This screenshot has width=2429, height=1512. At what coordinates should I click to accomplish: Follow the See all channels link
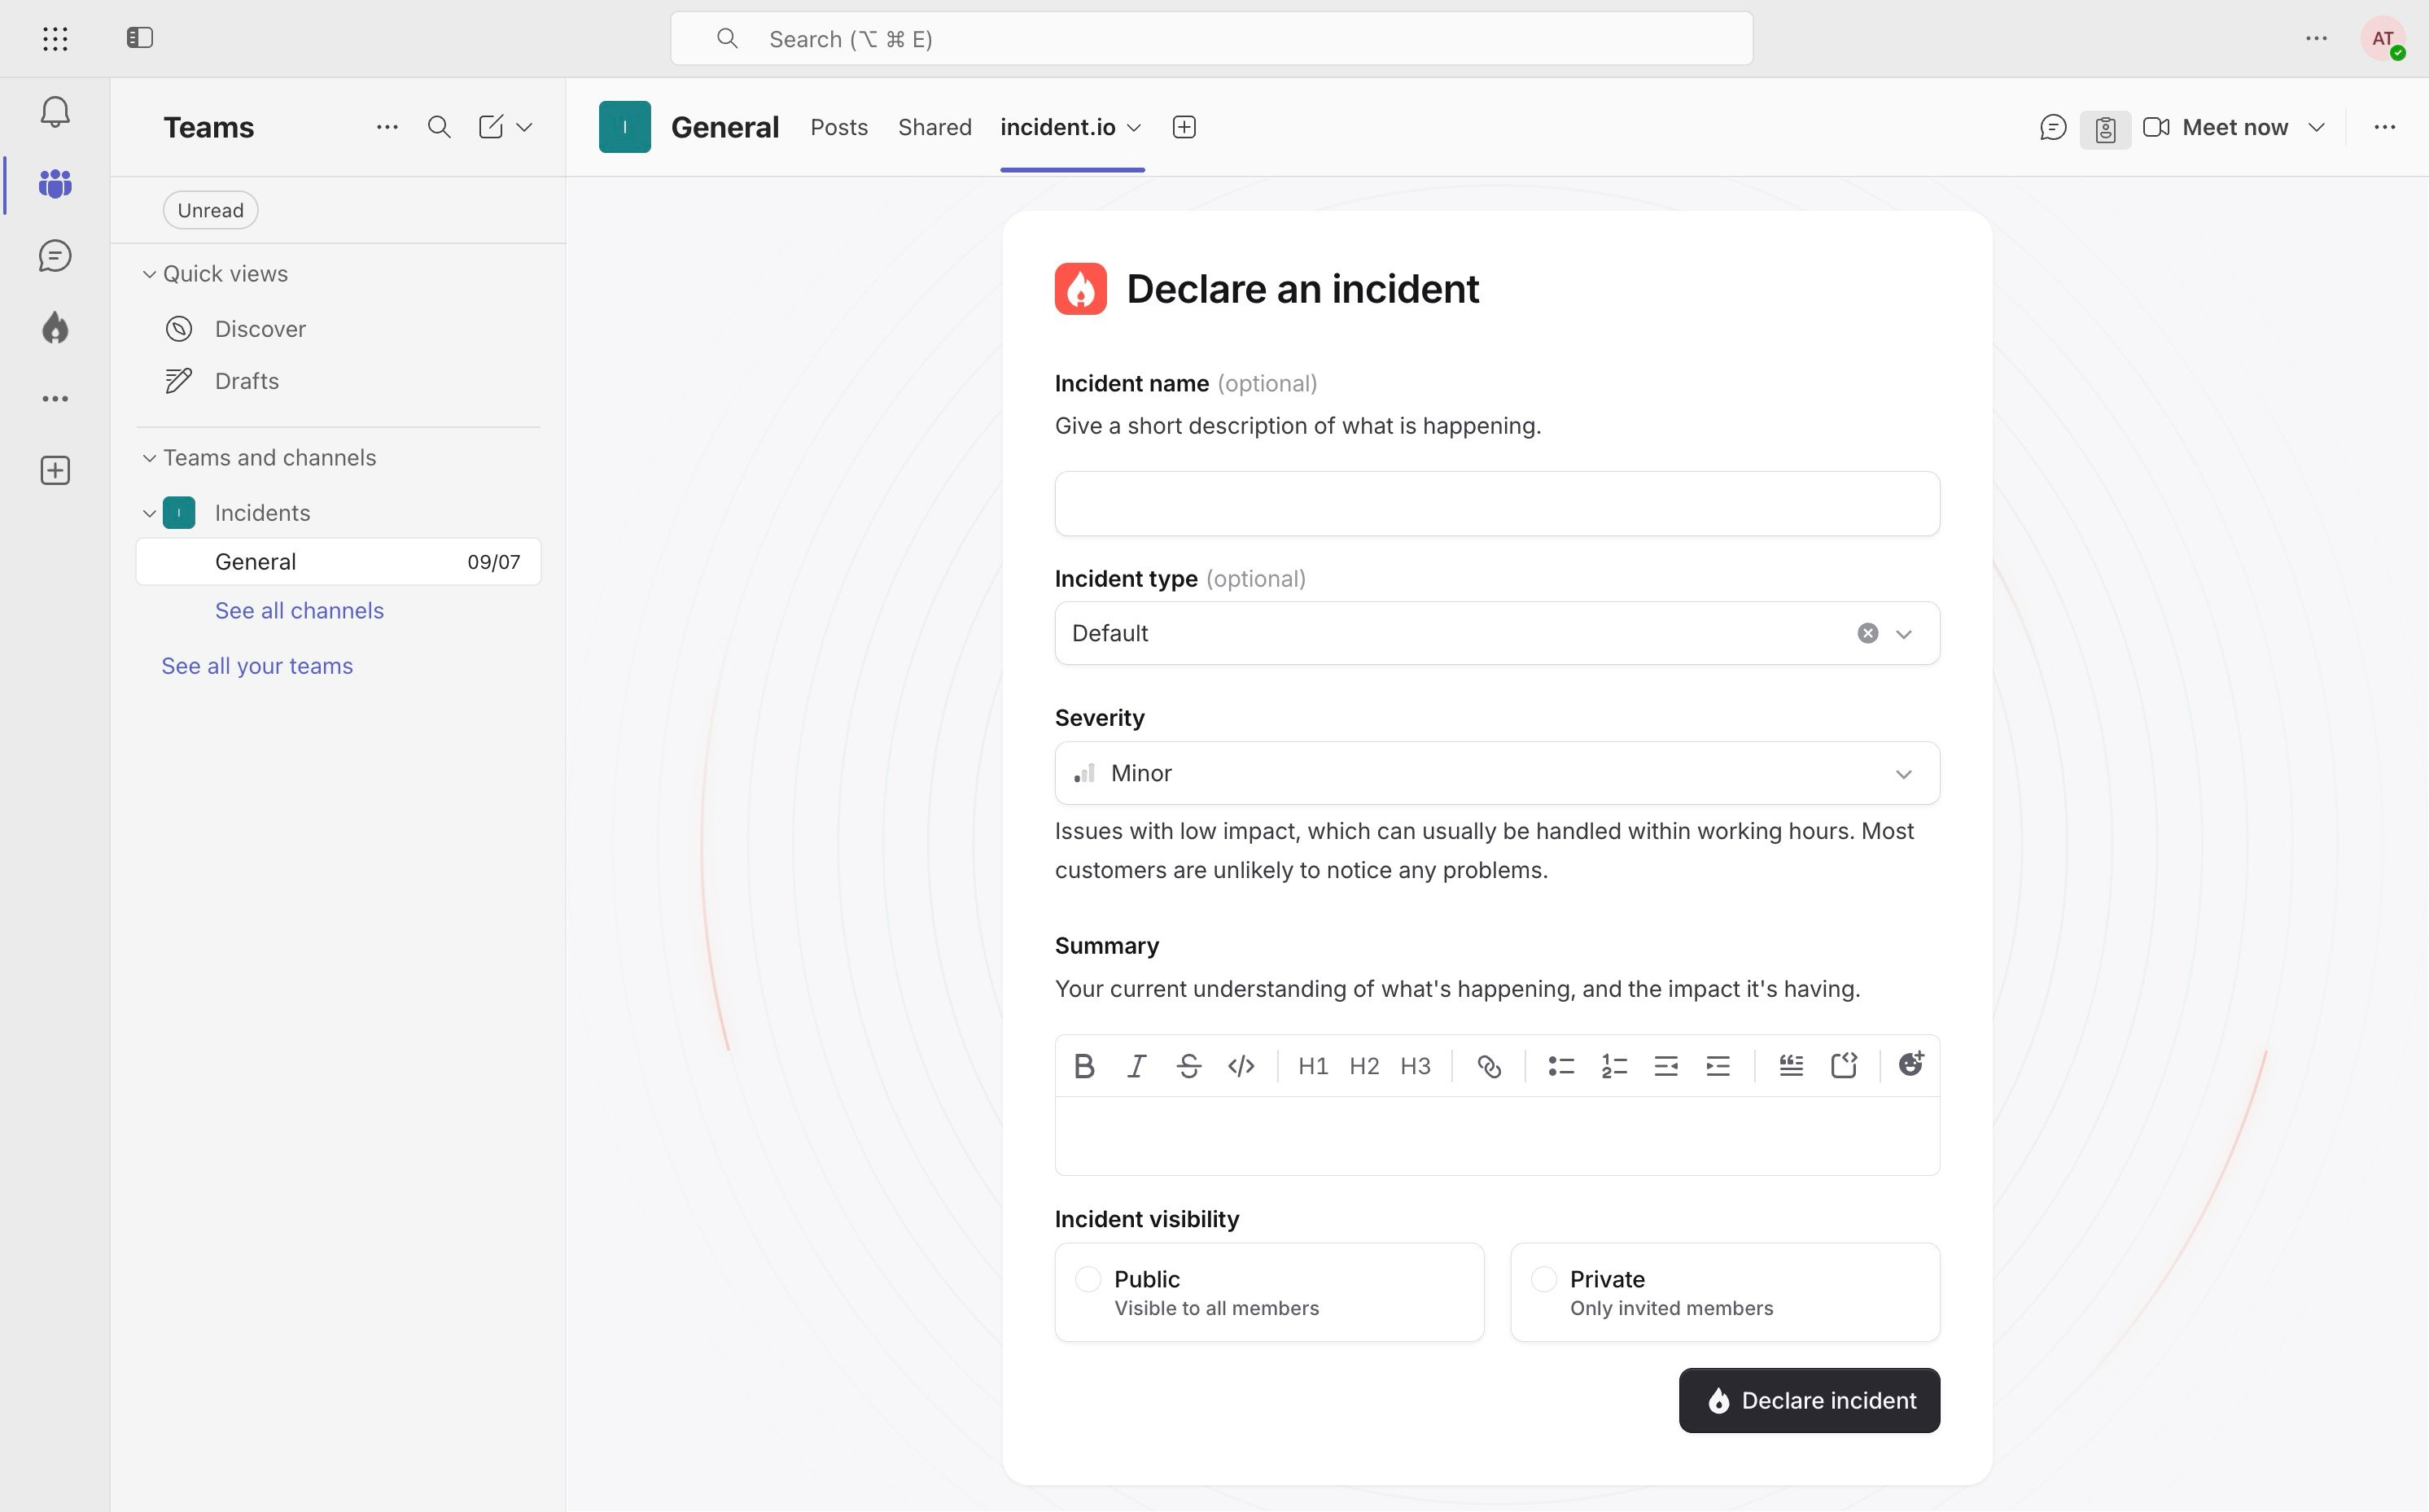pos(299,611)
